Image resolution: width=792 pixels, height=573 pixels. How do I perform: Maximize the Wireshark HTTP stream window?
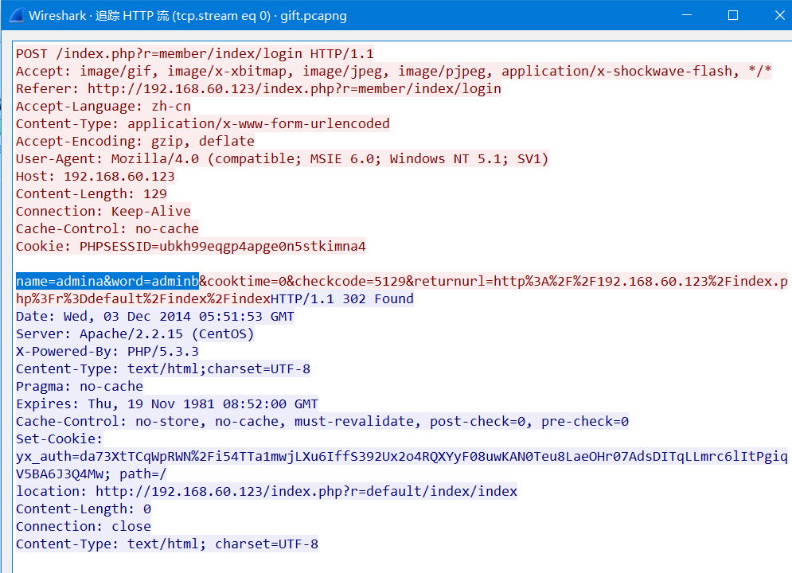pyautogui.click(x=733, y=15)
